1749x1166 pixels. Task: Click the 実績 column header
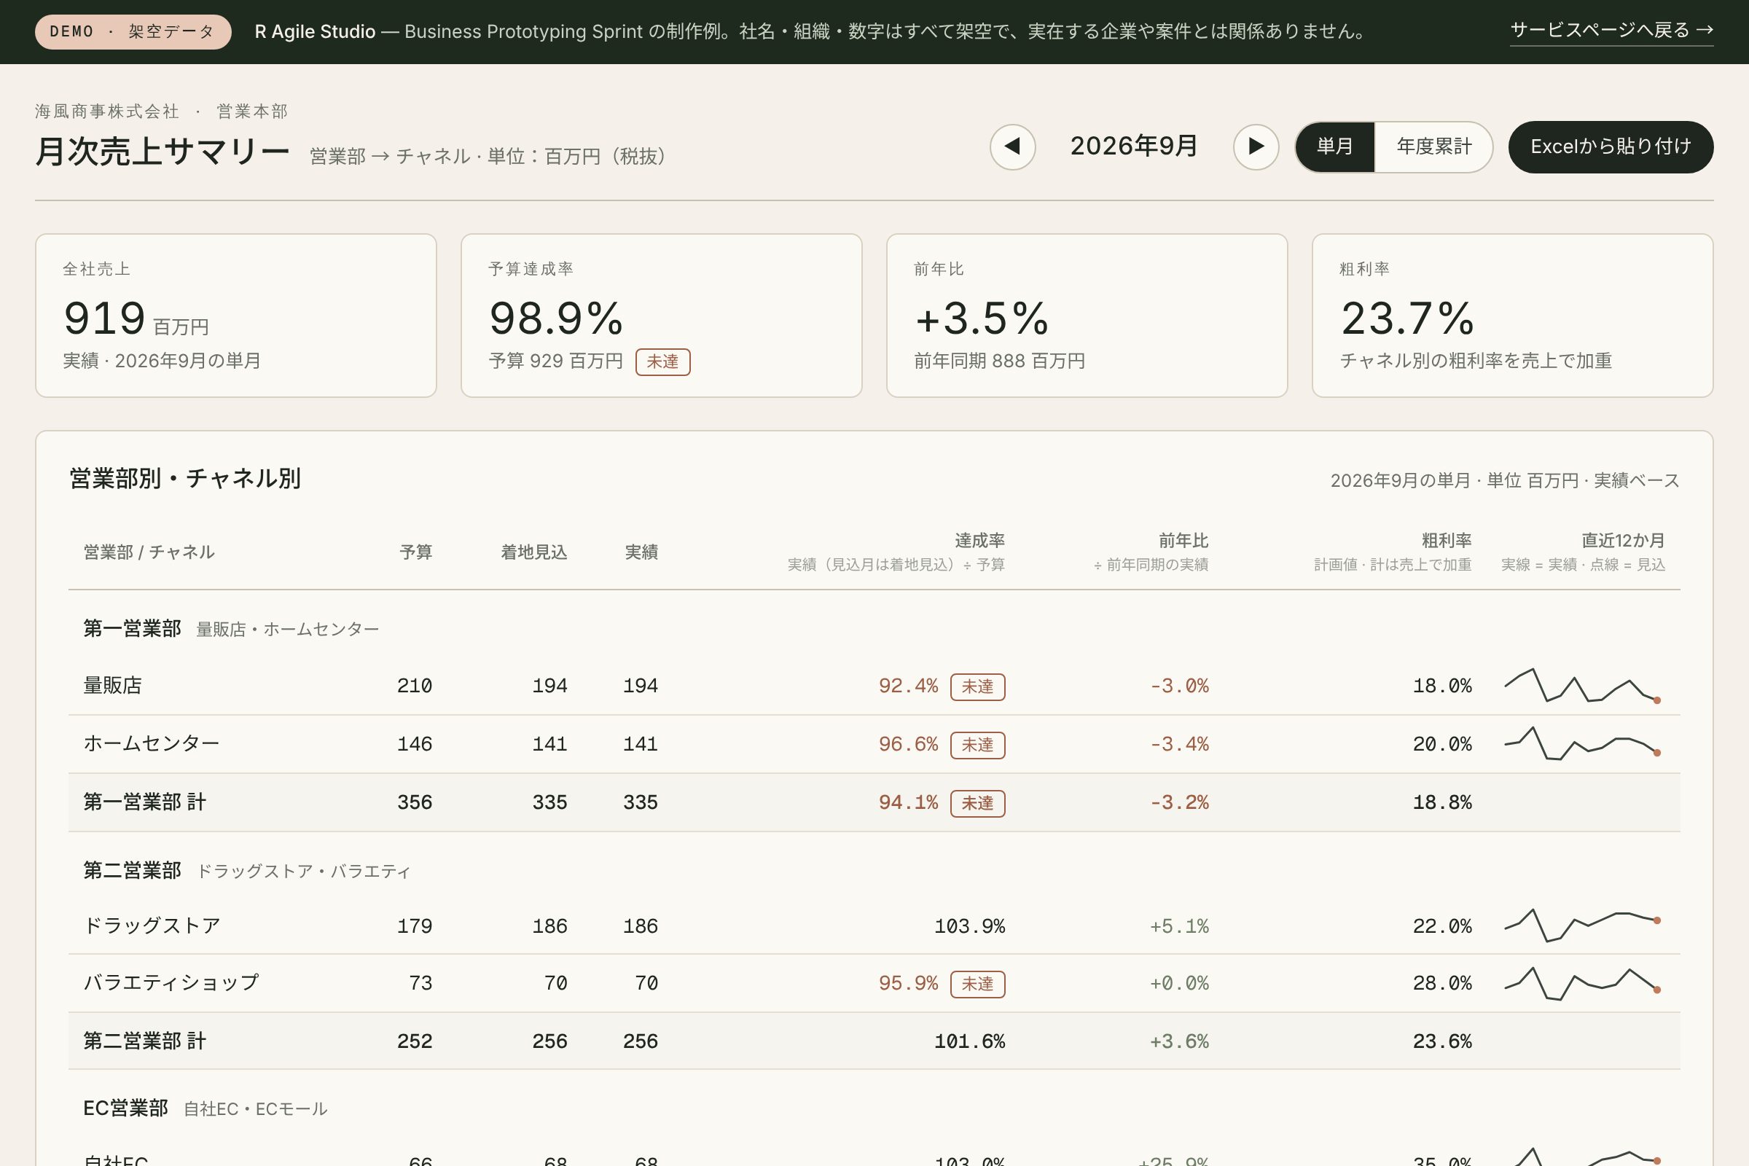coord(641,552)
